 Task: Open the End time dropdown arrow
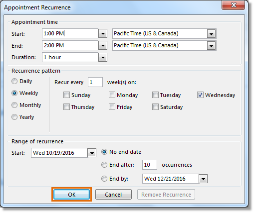(103, 46)
